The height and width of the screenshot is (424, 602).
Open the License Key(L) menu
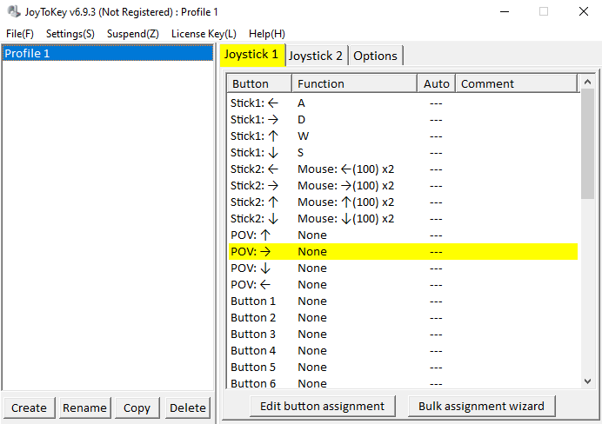(x=204, y=33)
